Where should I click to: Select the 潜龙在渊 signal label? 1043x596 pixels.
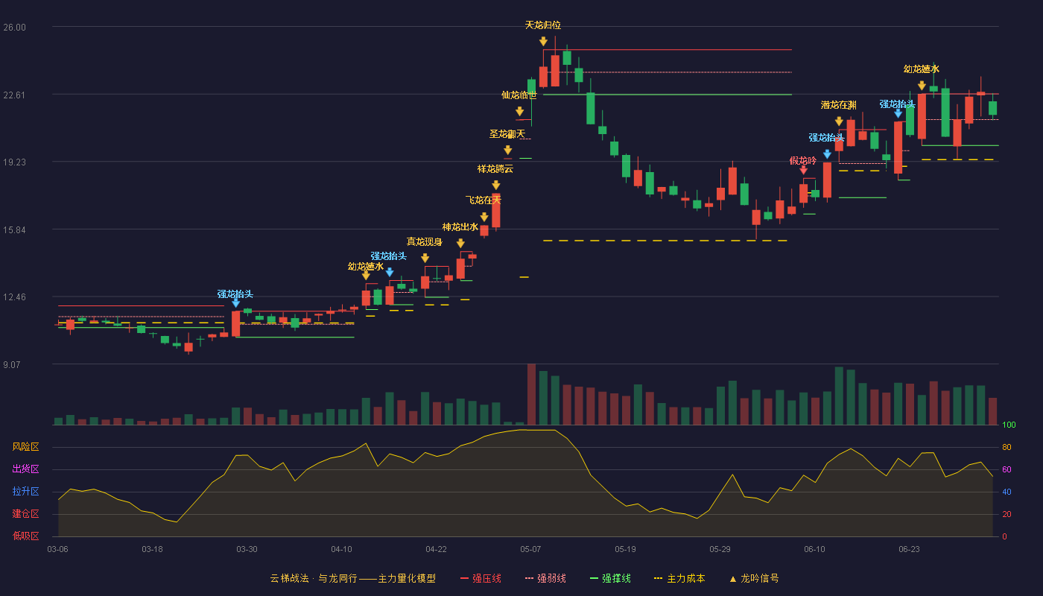839,105
